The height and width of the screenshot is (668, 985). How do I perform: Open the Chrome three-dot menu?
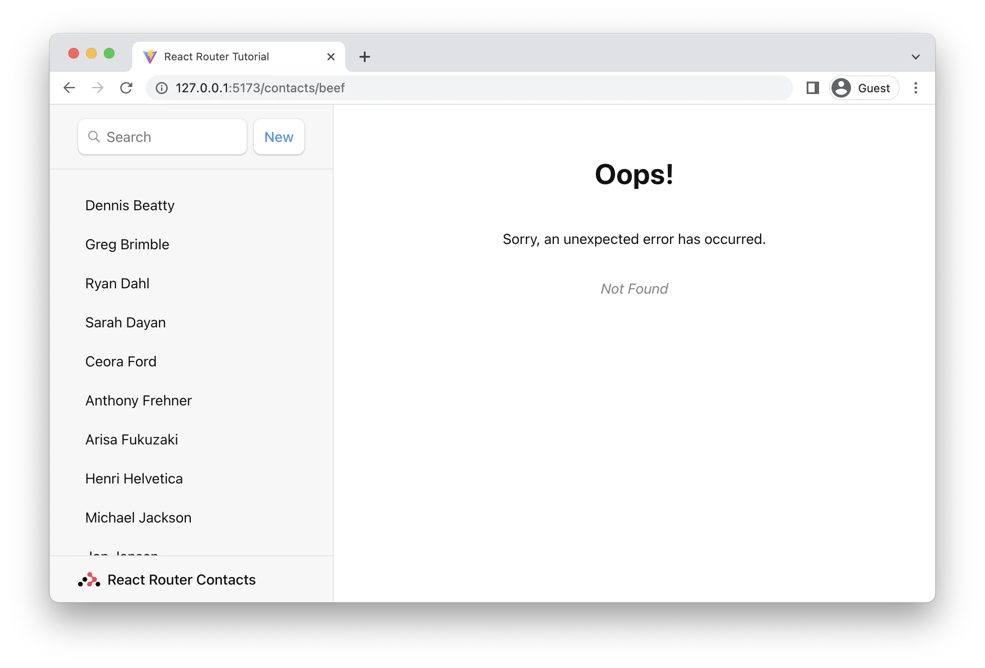tap(916, 88)
